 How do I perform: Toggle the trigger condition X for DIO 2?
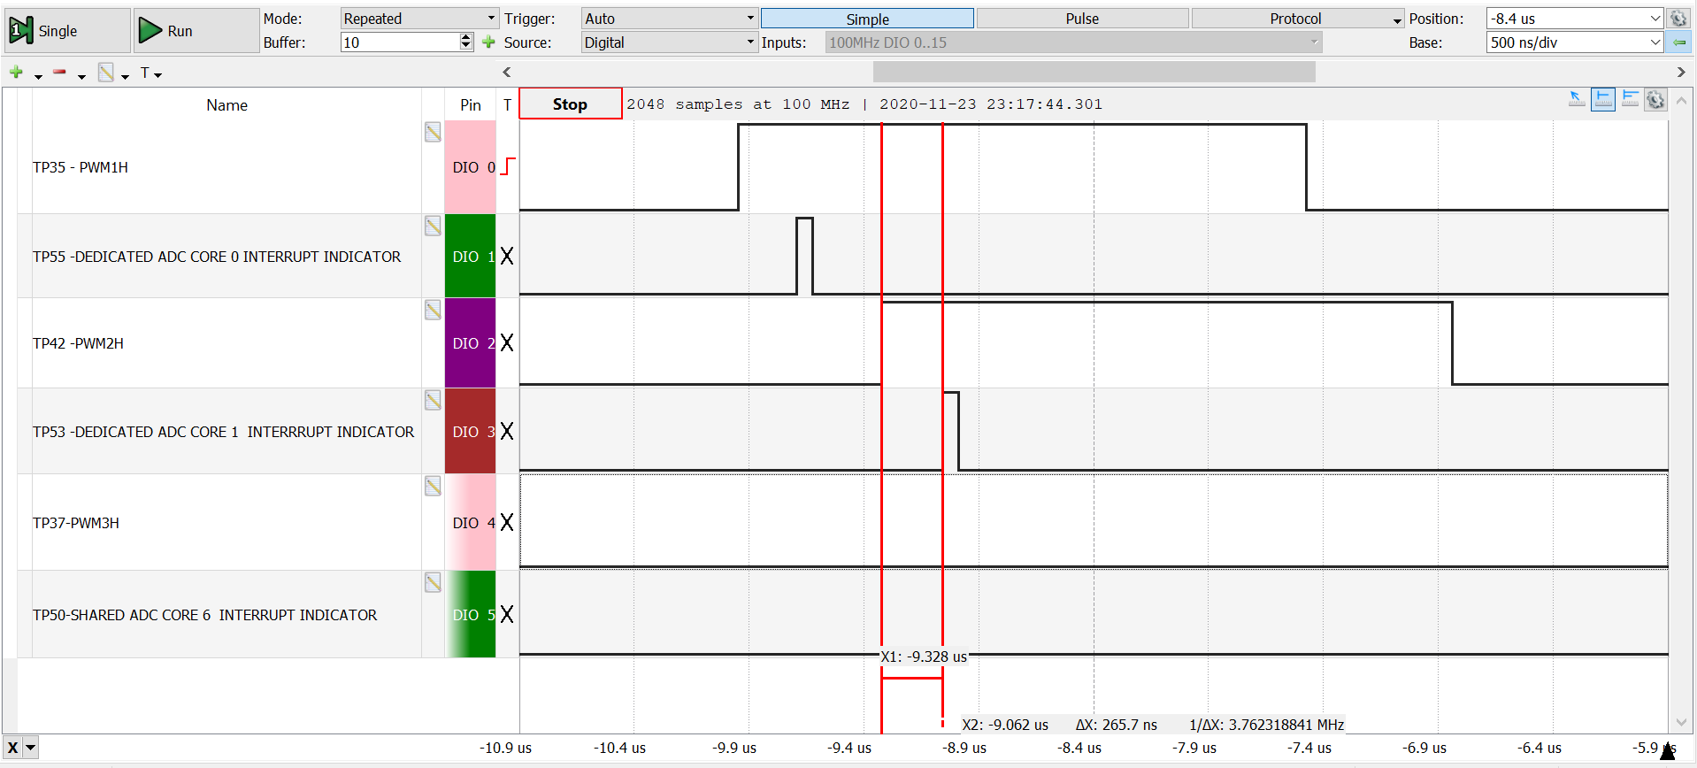[507, 343]
